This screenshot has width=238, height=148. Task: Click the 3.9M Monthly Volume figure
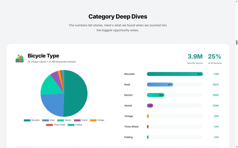[195, 57]
